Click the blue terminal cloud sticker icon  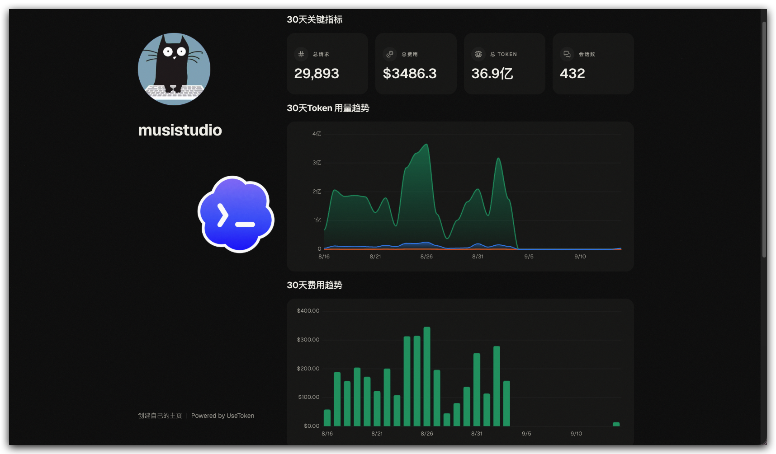coord(236,214)
